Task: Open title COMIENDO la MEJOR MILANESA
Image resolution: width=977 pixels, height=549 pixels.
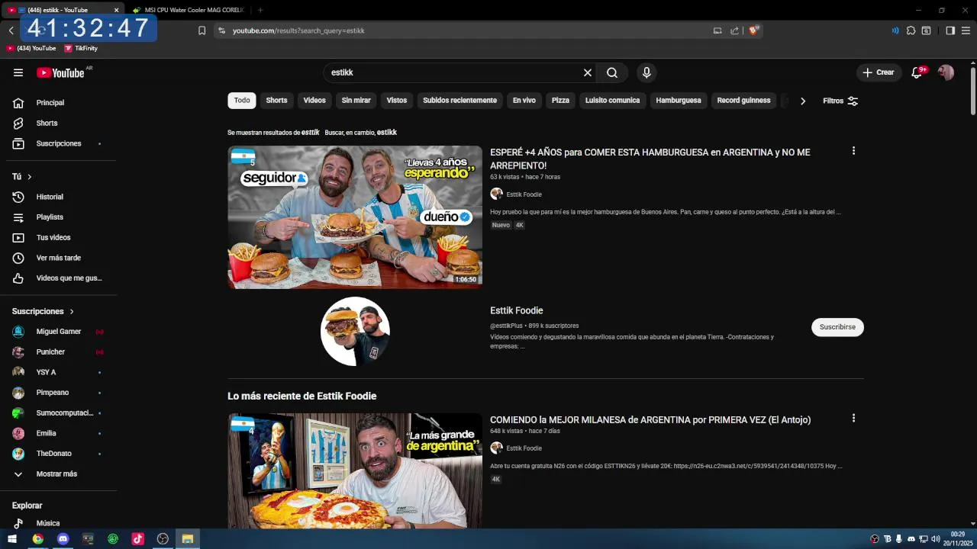Action: point(650,420)
